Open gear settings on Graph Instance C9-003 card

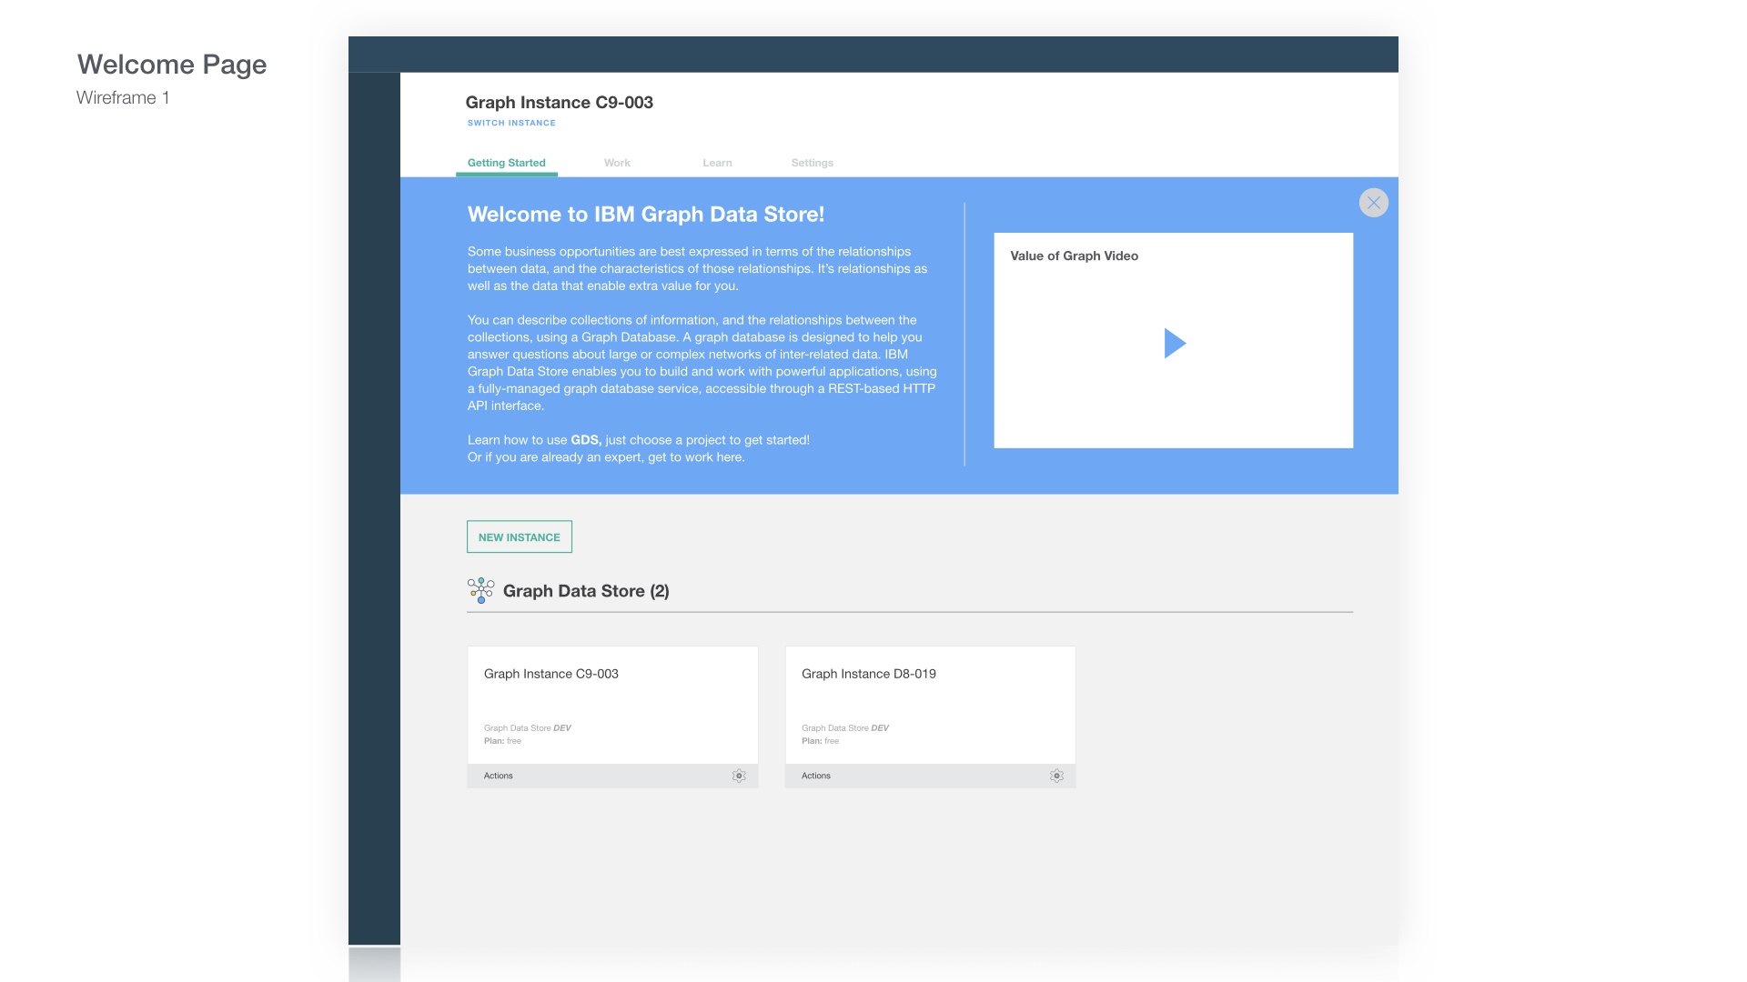739,776
